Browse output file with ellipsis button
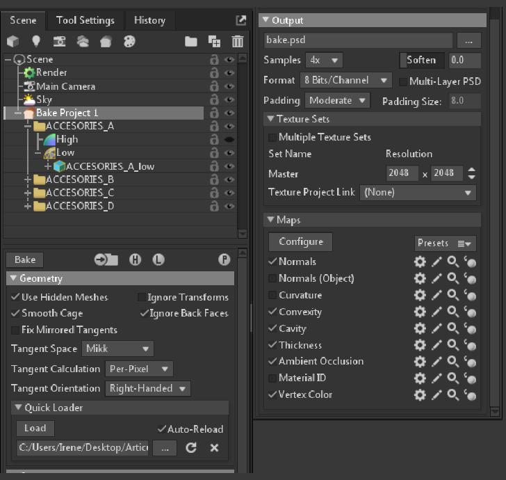The height and width of the screenshot is (480, 506). pos(469,41)
